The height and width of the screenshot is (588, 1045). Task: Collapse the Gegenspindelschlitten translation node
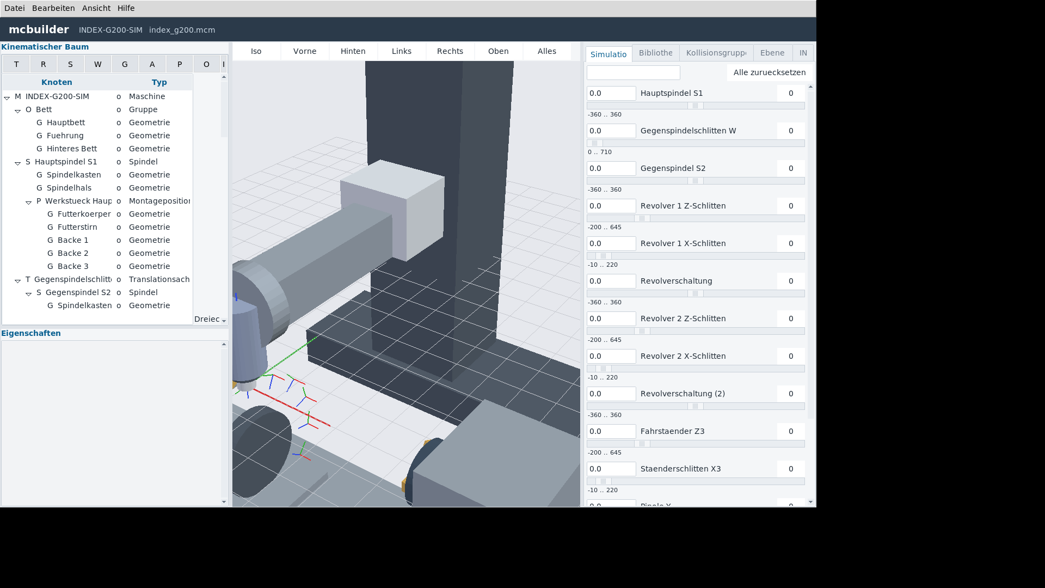coord(18,280)
